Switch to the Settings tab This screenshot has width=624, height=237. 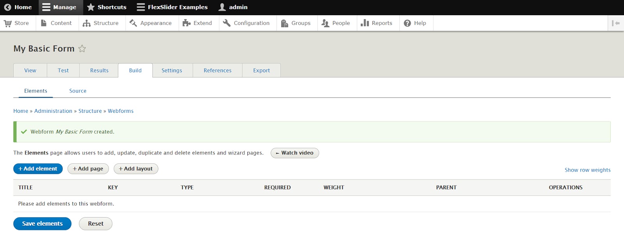coord(172,70)
